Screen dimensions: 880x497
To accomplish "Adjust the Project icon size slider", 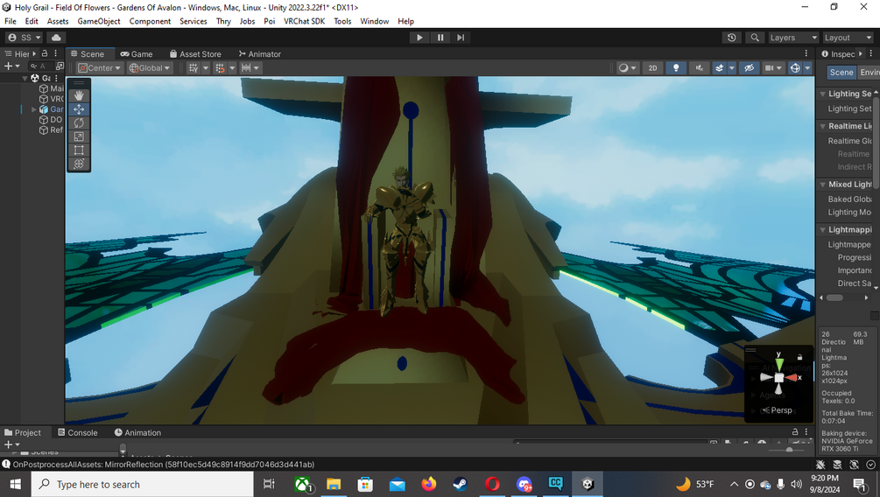I will click(x=789, y=450).
